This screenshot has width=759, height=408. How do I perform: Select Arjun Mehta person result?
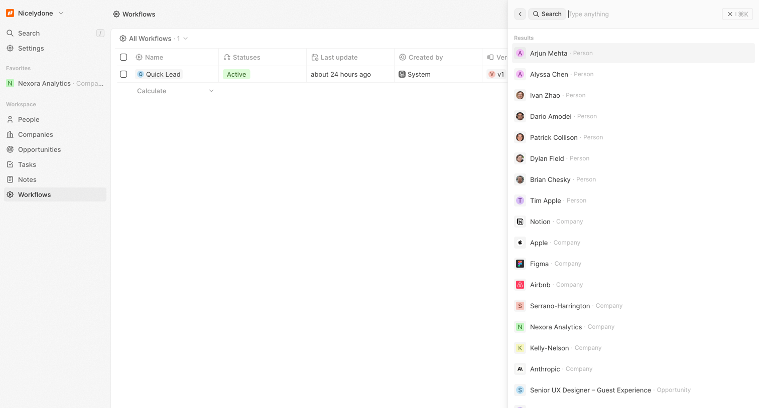click(634, 53)
